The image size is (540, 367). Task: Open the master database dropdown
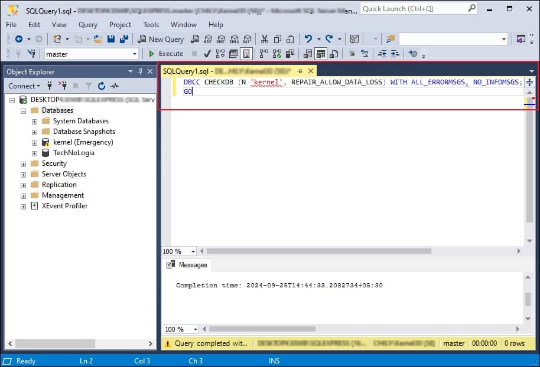pyautogui.click(x=135, y=54)
